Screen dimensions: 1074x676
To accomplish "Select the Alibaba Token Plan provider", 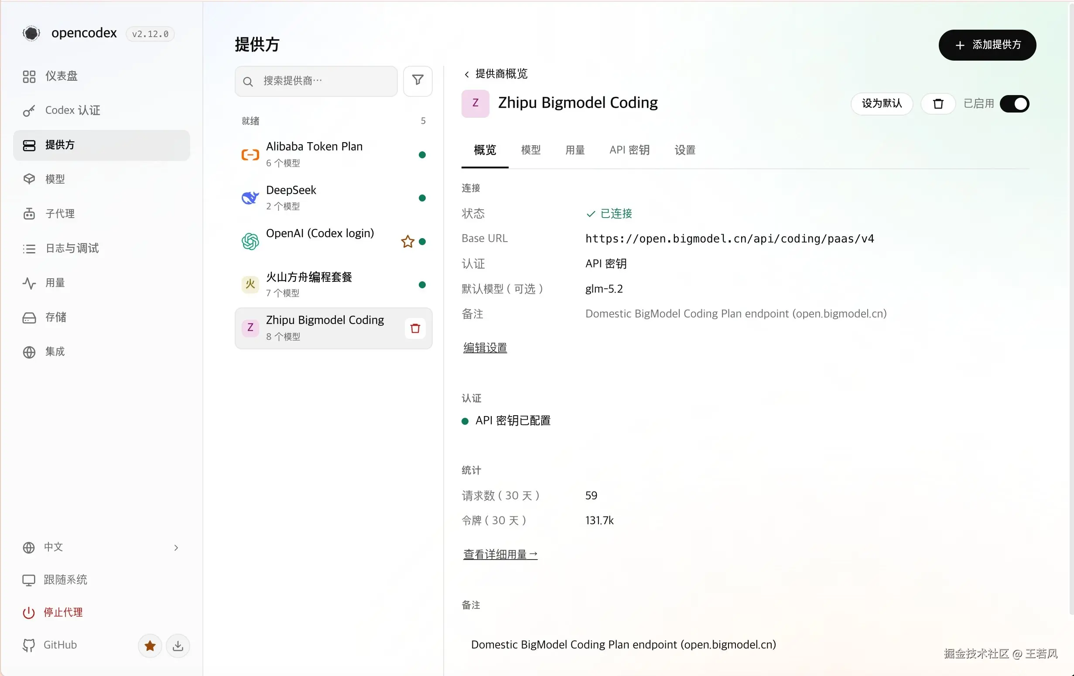I will coord(334,154).
